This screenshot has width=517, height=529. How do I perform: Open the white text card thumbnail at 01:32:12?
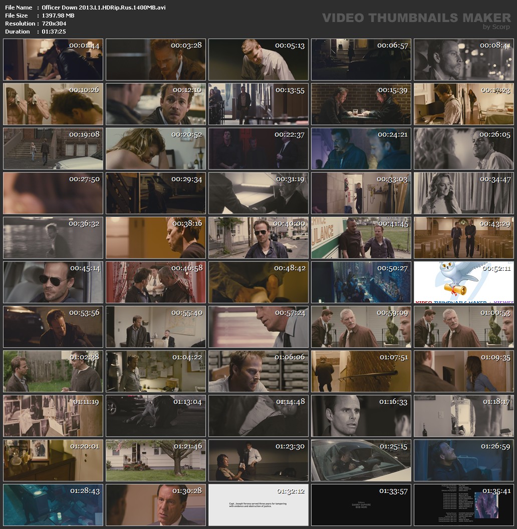point(258,504)
